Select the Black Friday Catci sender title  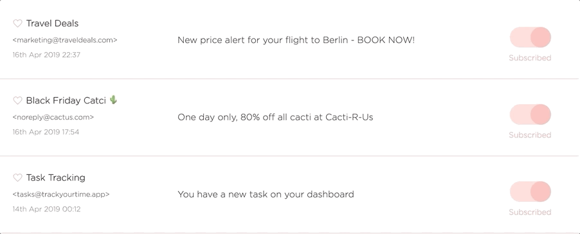tap(66, 100)
